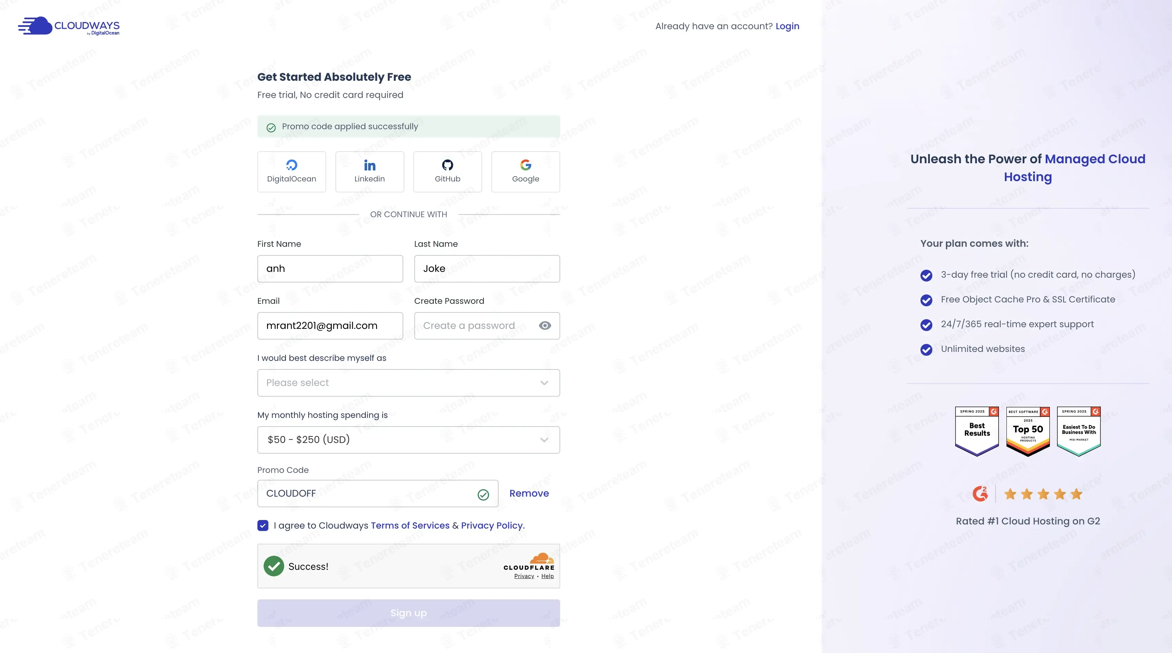Click 'Your plan comes with:' heading

[974, 244]
